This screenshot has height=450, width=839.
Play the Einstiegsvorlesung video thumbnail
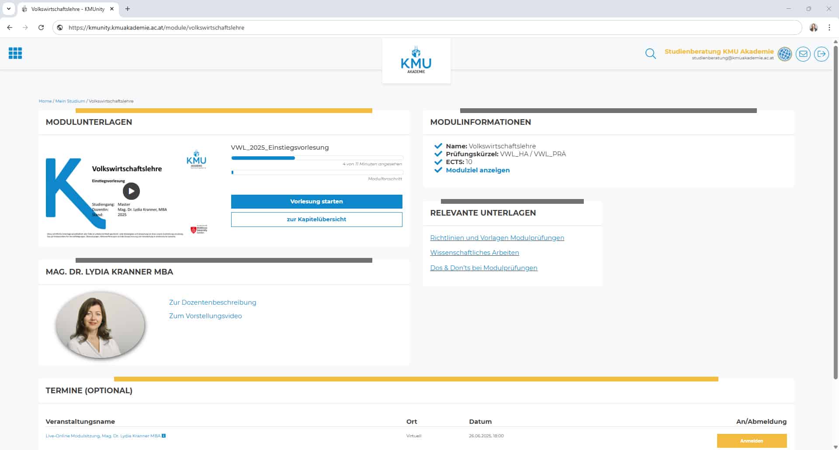click(131, 191)
